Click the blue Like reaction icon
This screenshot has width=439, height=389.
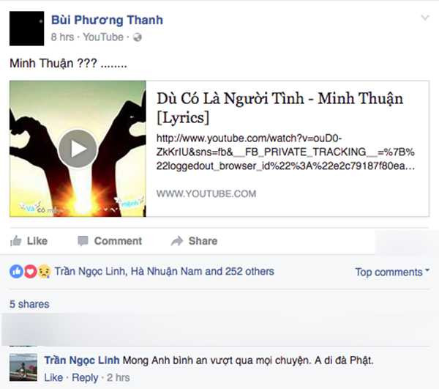point(17,271)
